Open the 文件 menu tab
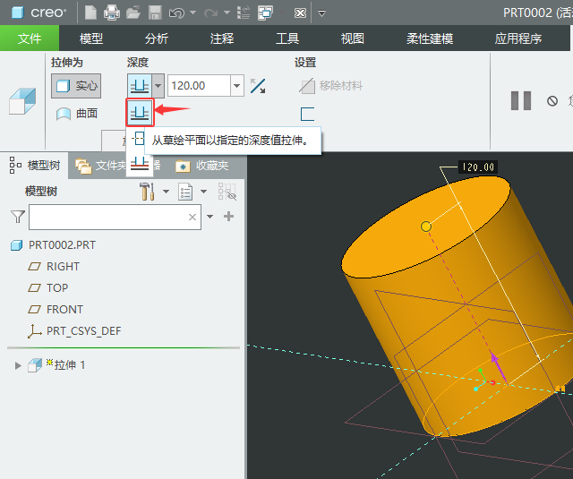Image resolution: width=573 pixels, height=479 pixels. tap(30, 38)
